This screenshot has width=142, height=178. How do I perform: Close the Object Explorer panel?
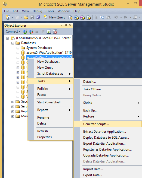[x=70, y=25]
